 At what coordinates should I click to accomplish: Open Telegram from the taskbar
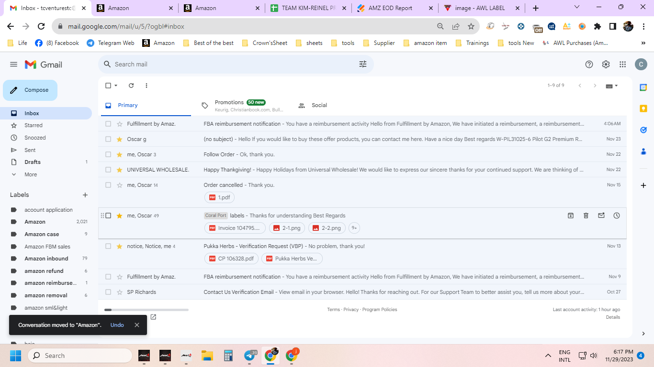pyautogui.click(x=249, y=356)
